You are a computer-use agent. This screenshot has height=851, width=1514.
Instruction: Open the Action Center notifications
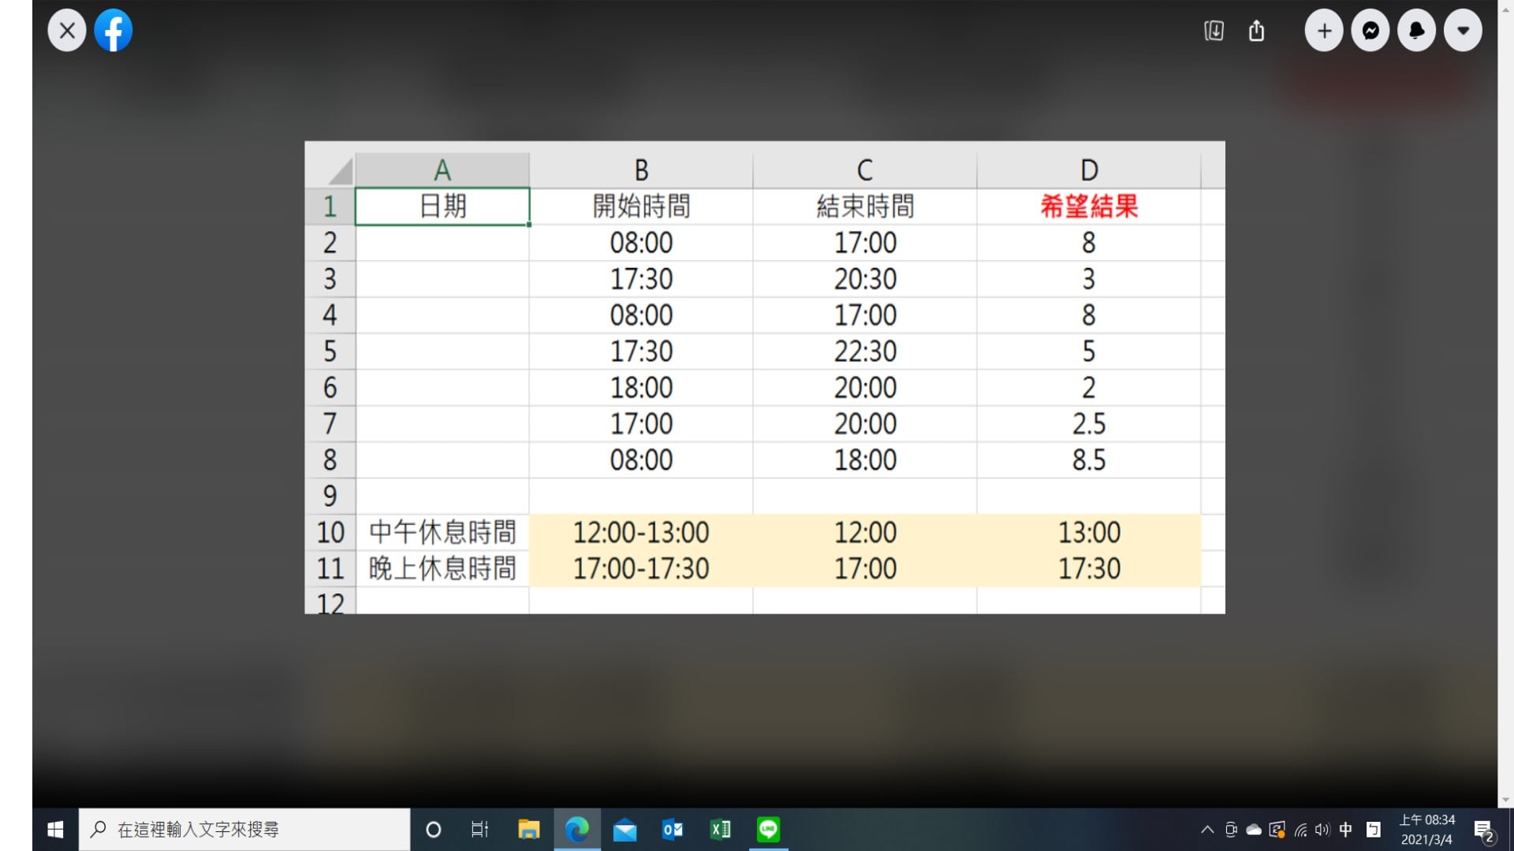point(1484,830)
